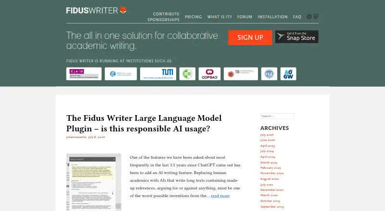
Task: Click the GESIS institution logo
Action: point(121,74)
